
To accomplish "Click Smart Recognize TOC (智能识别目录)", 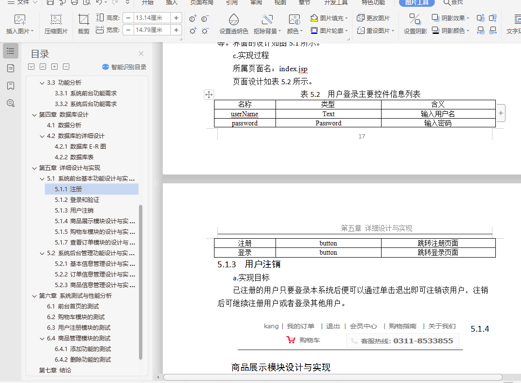I will point(124,67).
